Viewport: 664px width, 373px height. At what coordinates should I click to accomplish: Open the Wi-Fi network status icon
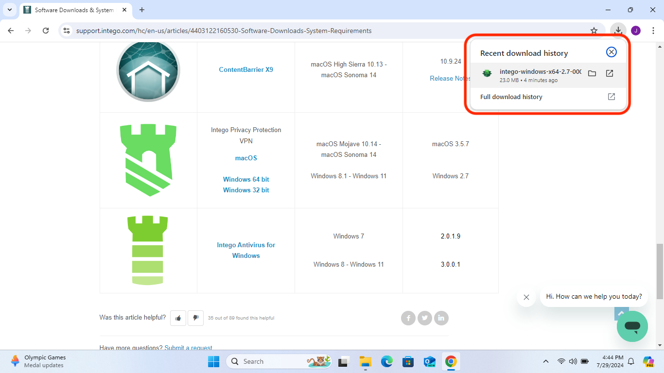tap(561, 361)
